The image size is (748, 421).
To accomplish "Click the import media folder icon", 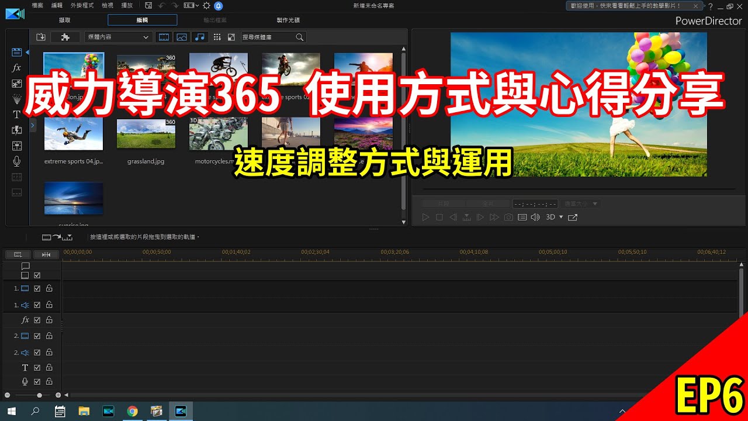I will point(40,37).
